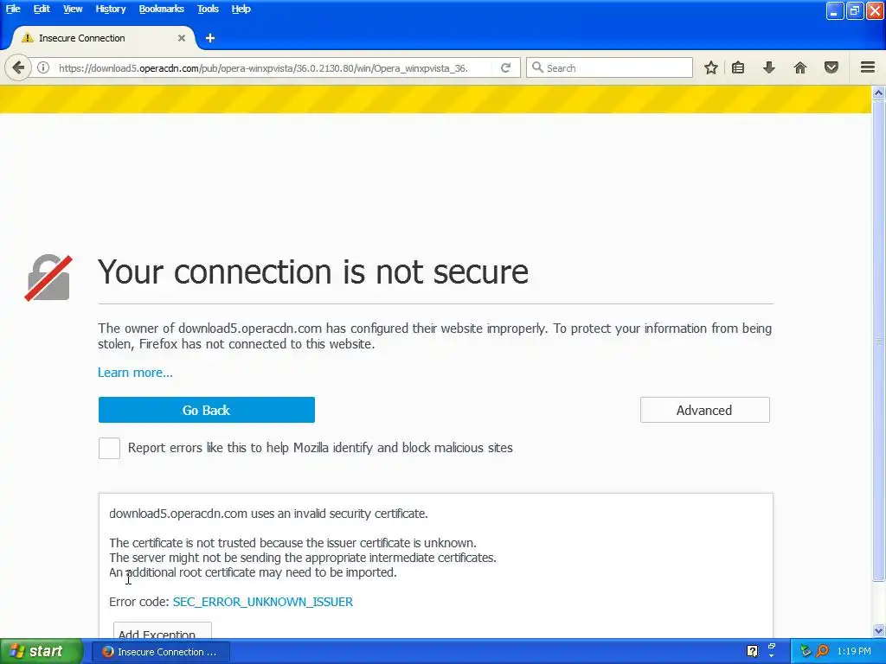Open the Downloads arrow icon

[x=769, y=68]
